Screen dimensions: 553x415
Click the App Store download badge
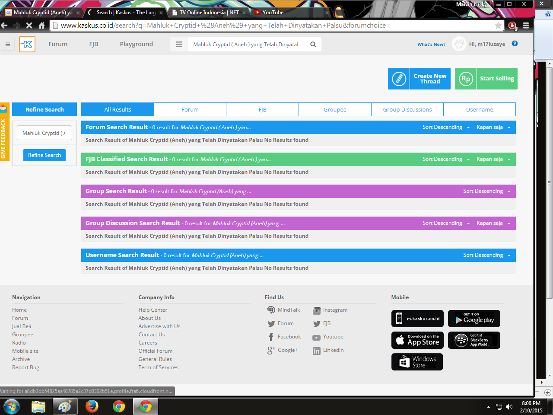417,340
